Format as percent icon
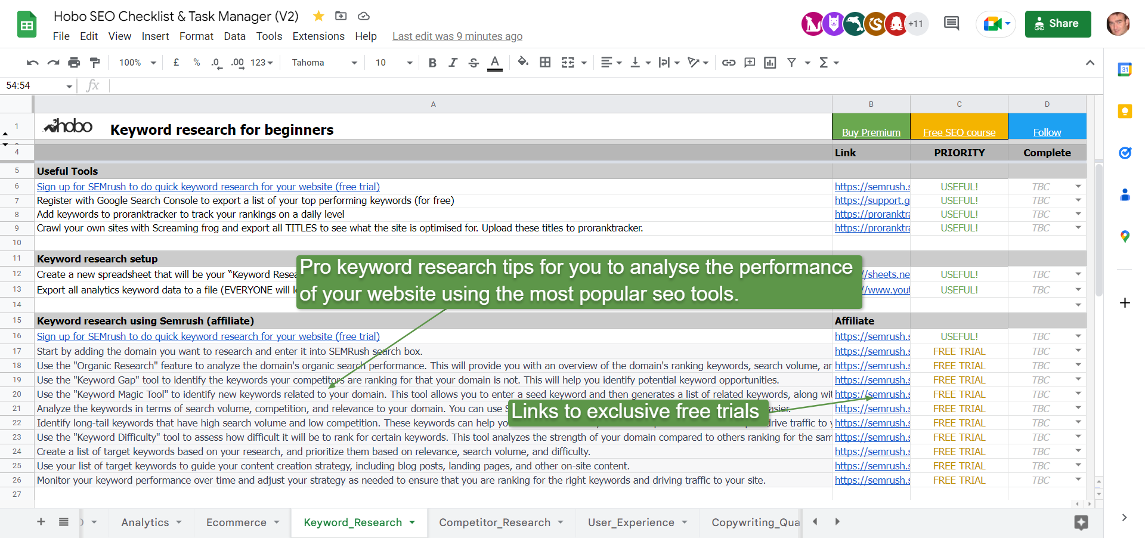Image resolution: width=1145 pixels, height=538 pixels. [x=197, y=63]
